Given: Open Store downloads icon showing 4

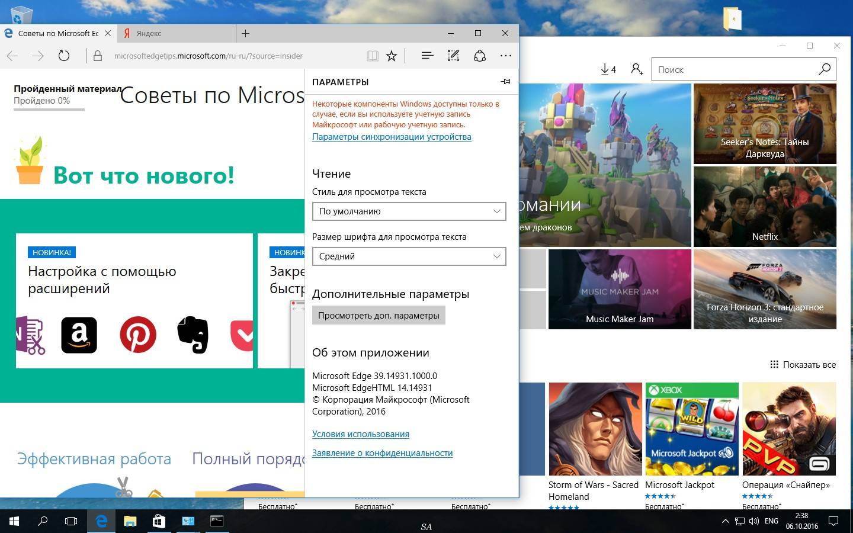Looking at the screenshot, I should point(608,69).
